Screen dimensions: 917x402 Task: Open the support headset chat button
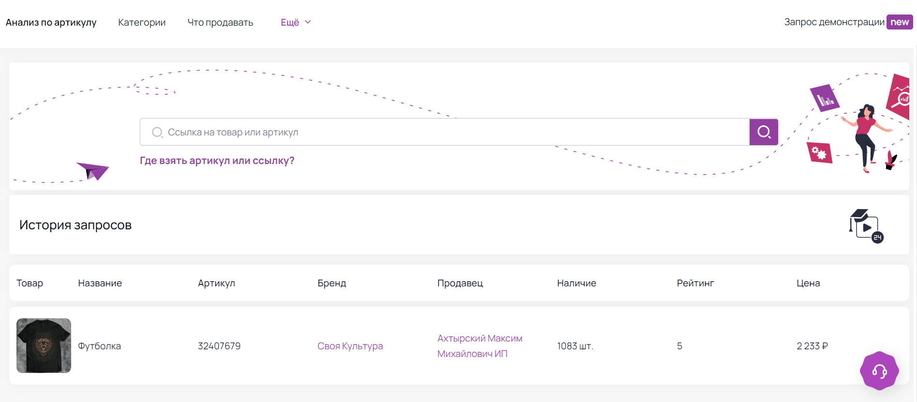coord(879,371)
